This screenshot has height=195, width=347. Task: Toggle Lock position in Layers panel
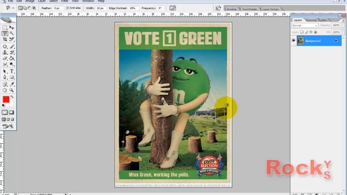311,32
